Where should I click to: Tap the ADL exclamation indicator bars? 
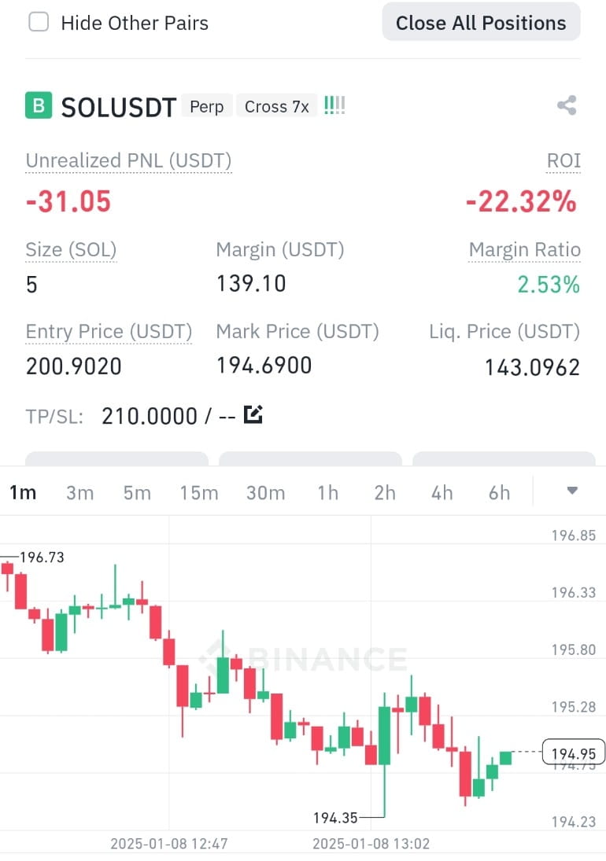pos(334,105)
